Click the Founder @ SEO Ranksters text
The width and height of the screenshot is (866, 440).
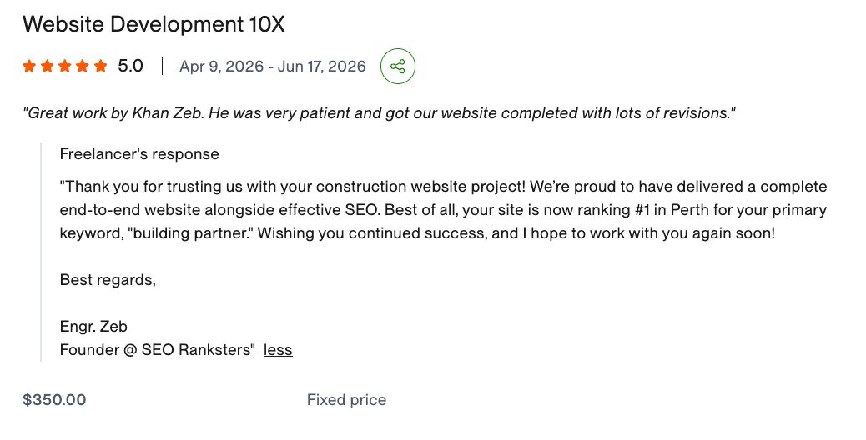[x=158, y=349]
